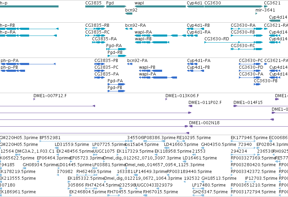Screen dimensions: 288x197
Task: Click the LD41660.5prime EST label
Action: tap(181, 145)
